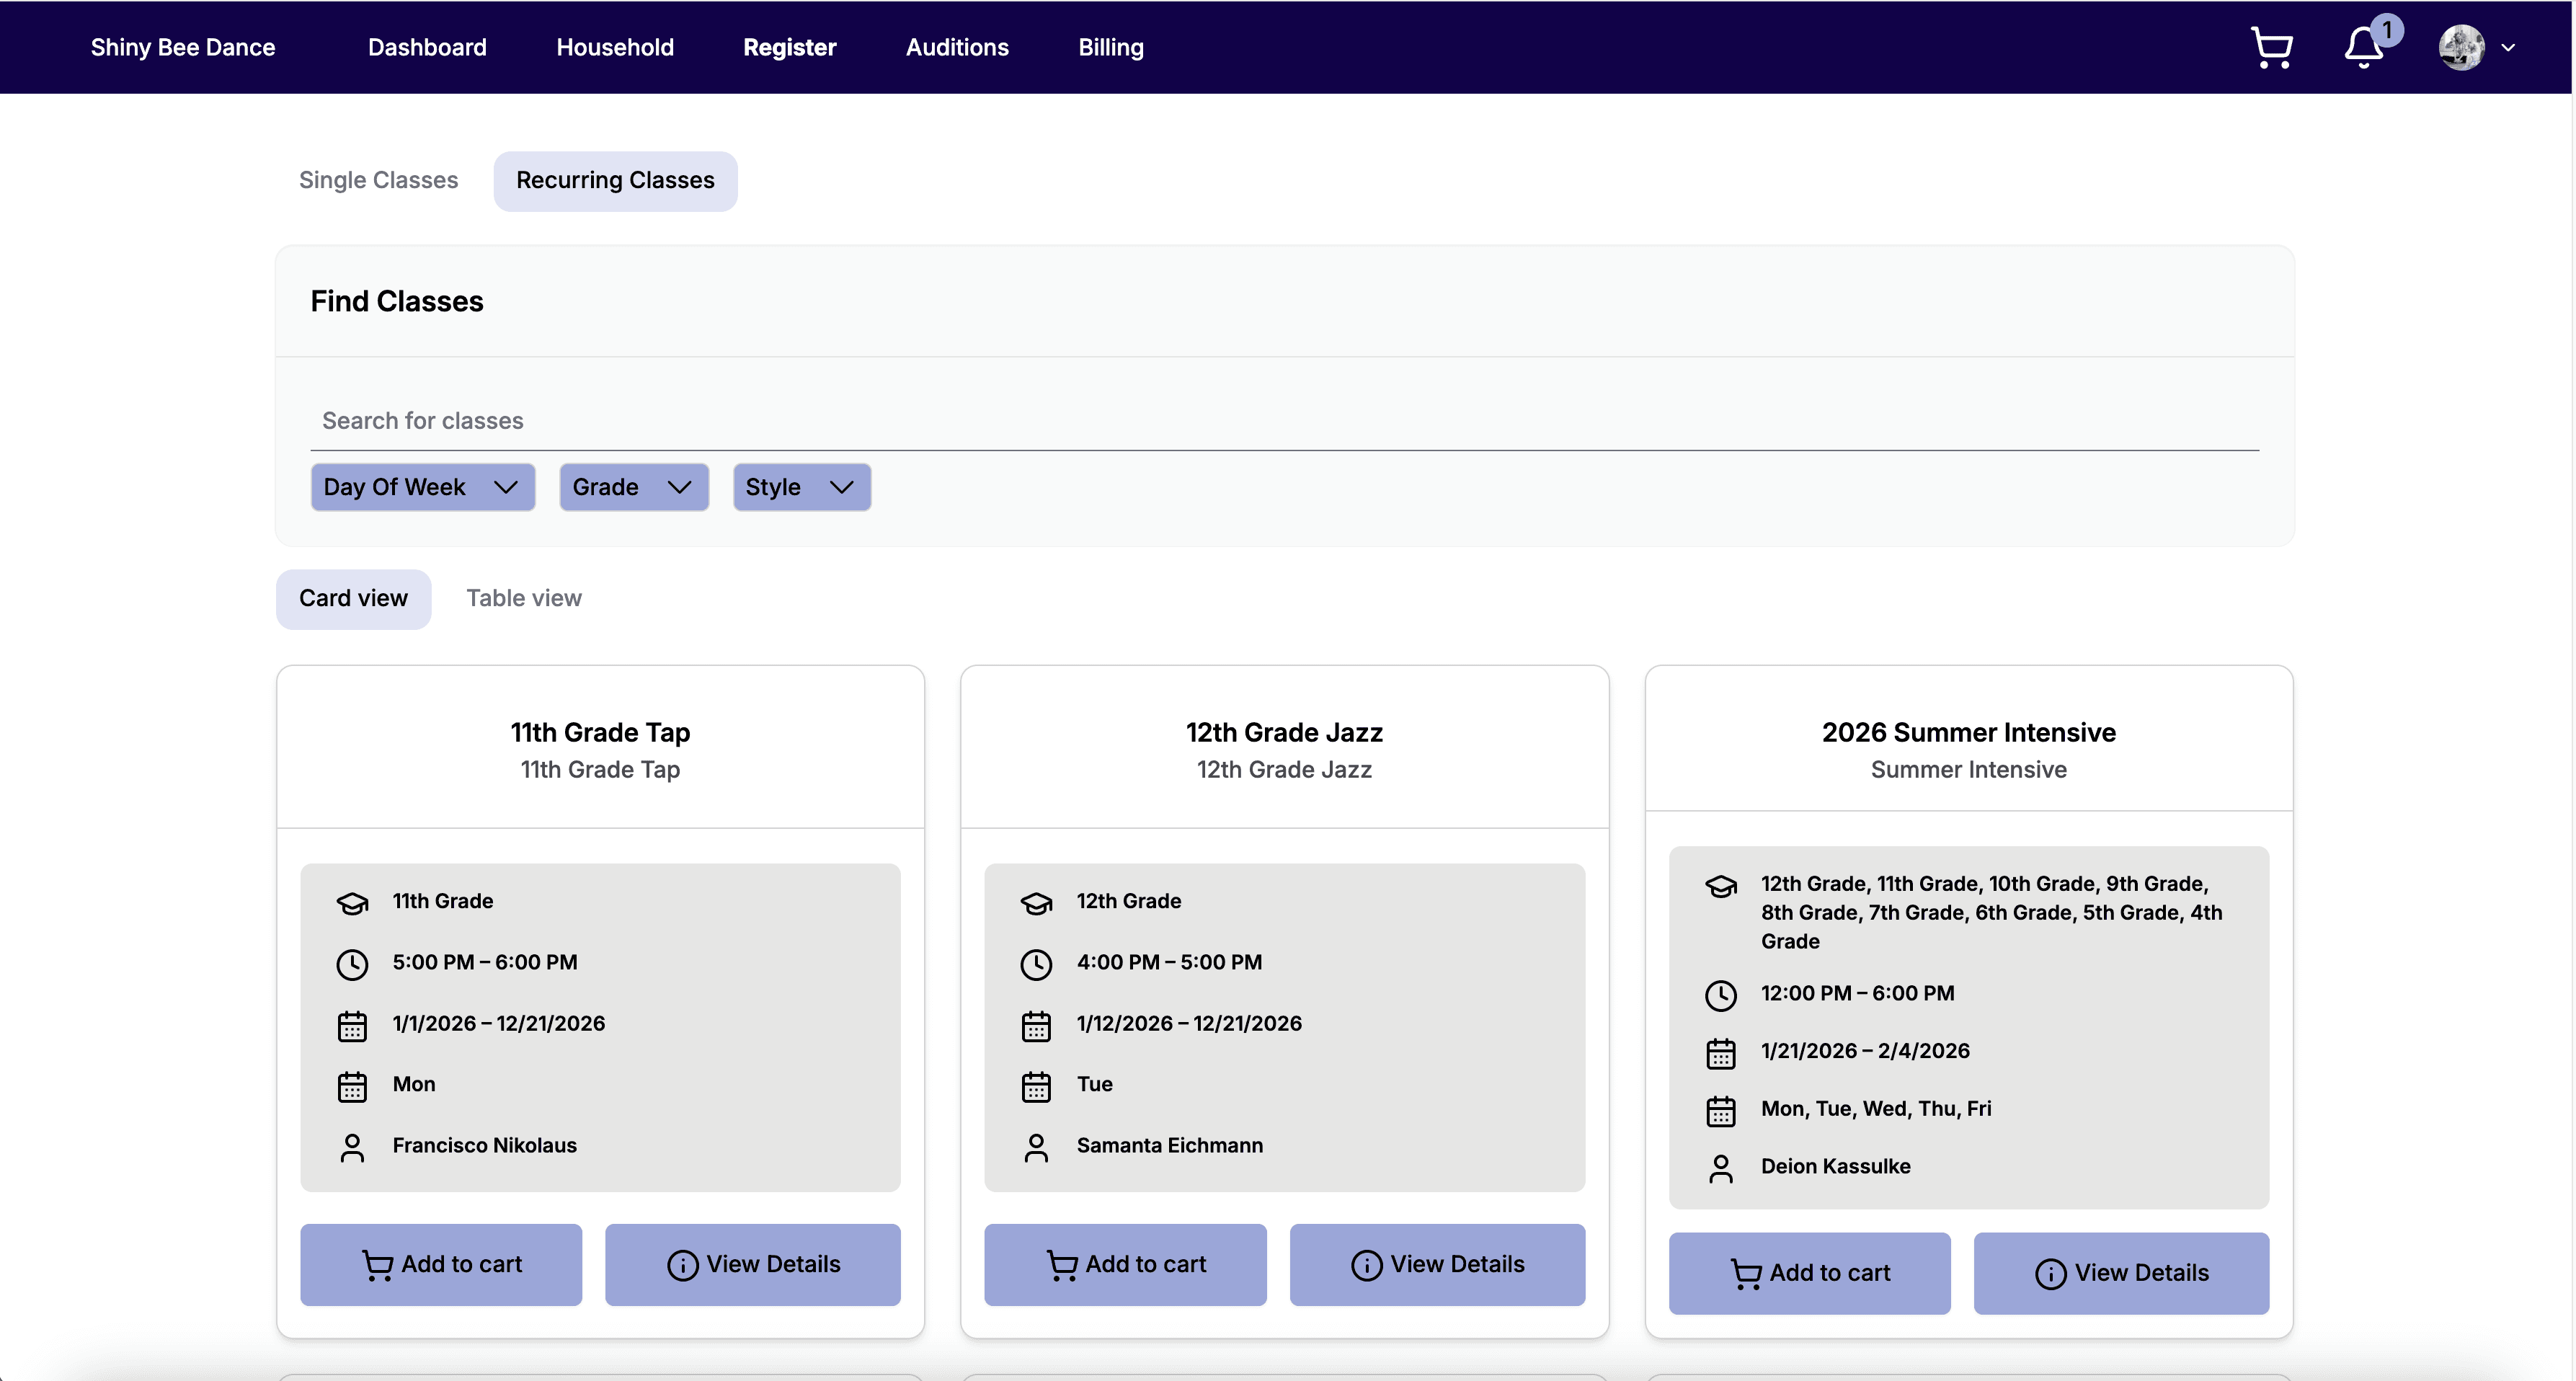
Task: Expand account menu chevron beside avatar
Action: pos(2508,47)
